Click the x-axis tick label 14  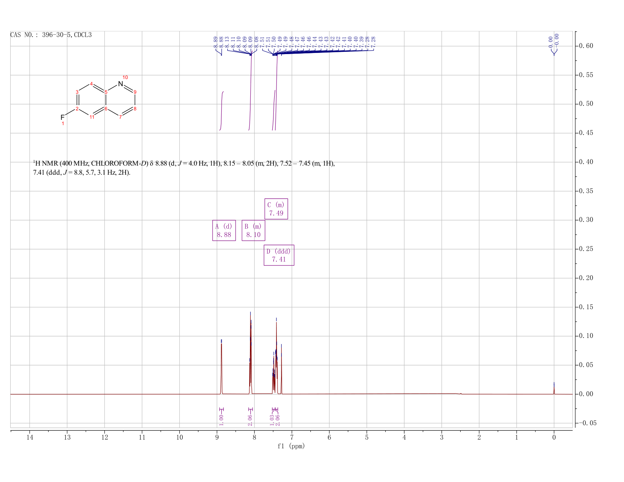[29, 437]
